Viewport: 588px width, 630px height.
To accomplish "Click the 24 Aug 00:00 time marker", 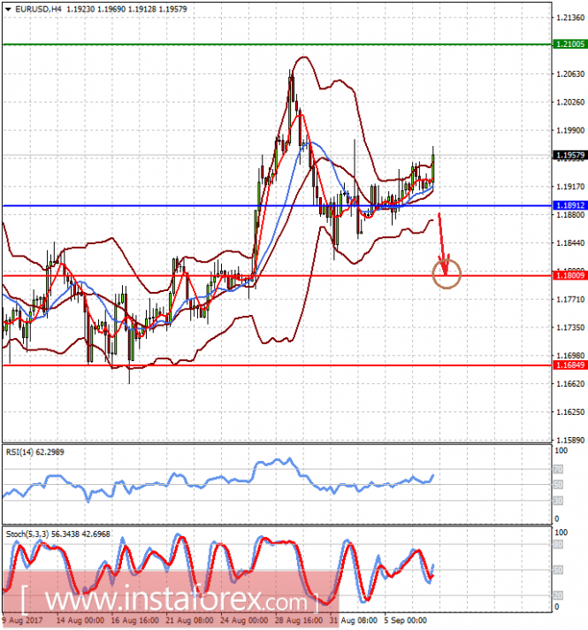I will coord(244,620).
